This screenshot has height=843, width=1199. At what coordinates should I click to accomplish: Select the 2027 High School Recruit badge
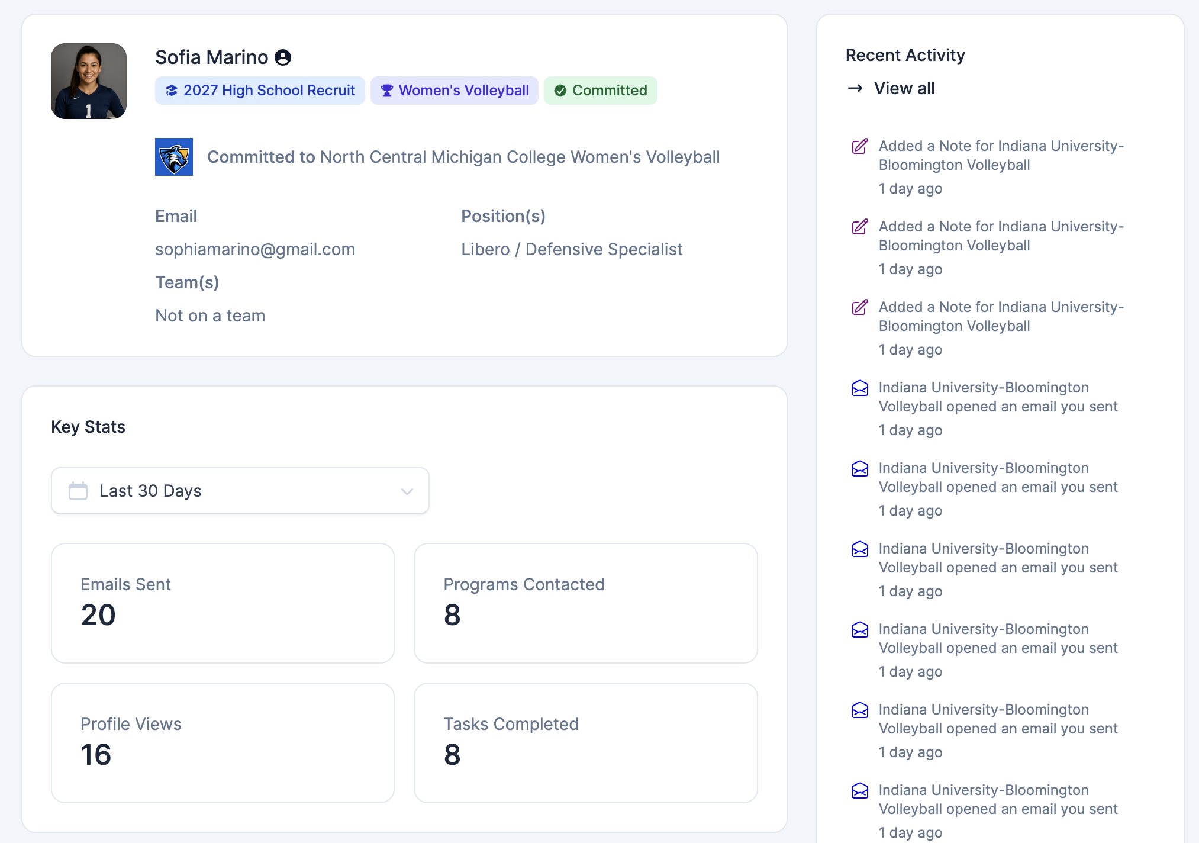click(259, 90)
